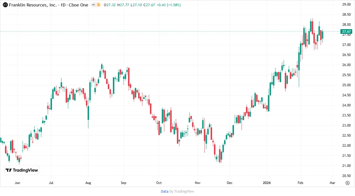Click the 22.50 price axis label

[x=346, y=135]
